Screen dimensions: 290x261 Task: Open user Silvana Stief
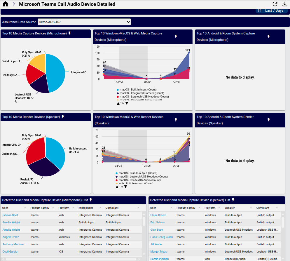10,215
